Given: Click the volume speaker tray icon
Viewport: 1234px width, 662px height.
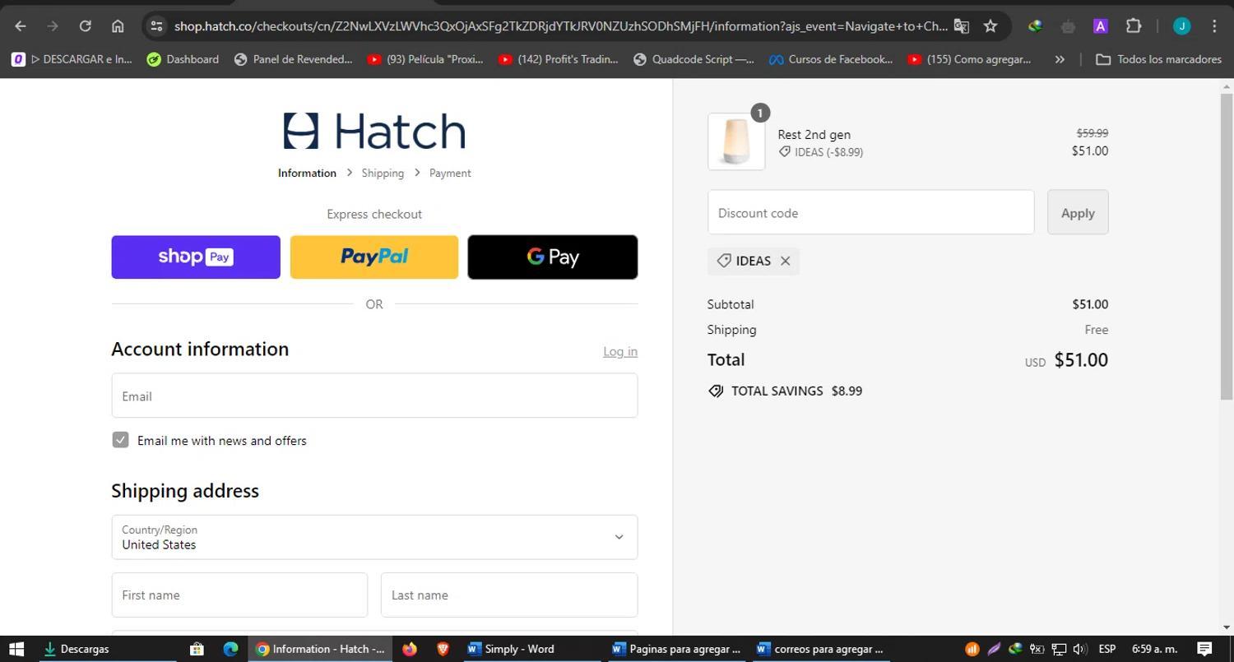Looking at the screenshot, I should coord(1080,649).
